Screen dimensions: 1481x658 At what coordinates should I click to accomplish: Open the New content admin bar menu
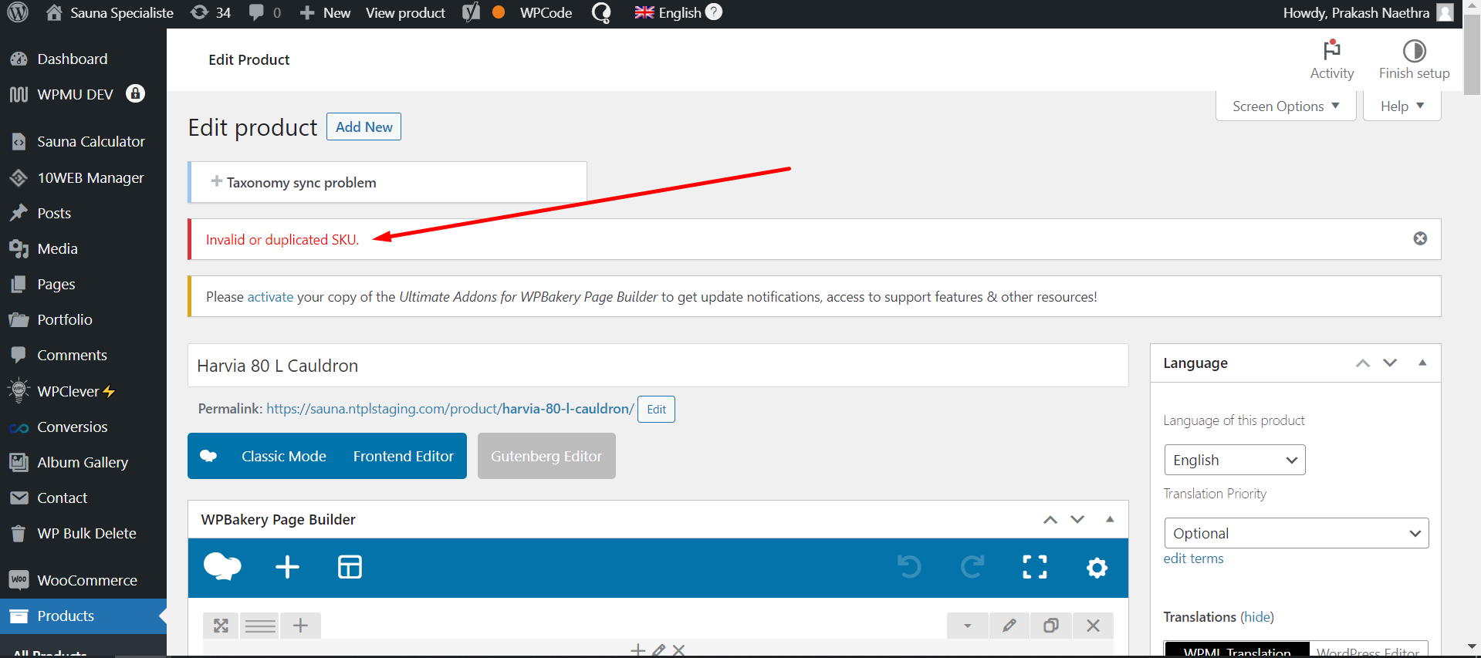pos(325,12)
